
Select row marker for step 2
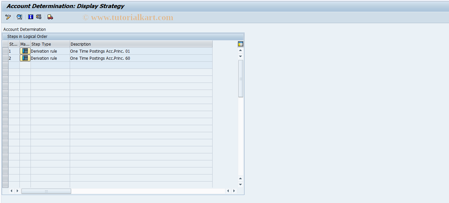(x=5, y=58)
